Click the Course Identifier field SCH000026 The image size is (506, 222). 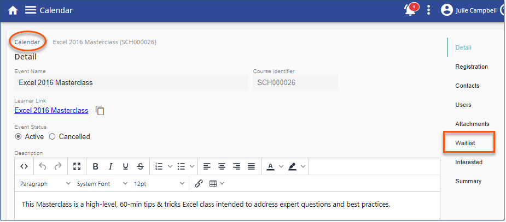(x=295, y=83)
